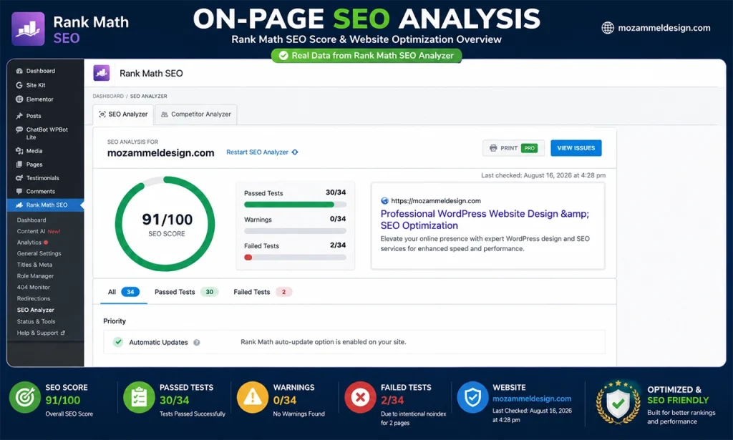Click the Testimonials icon in sidebar
Screen dimensions: 733x440
pos(19,178)
